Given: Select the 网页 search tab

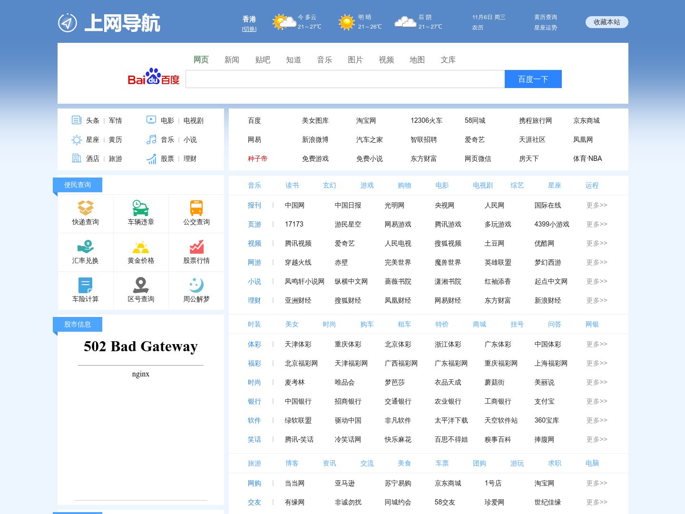Looking at the screenshot, I should point(201,59).
